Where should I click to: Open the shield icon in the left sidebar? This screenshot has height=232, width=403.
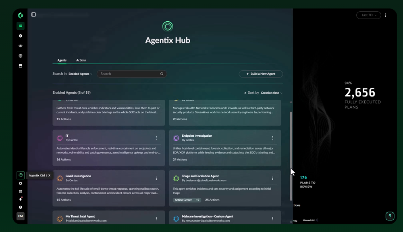(x=21, y=36)
